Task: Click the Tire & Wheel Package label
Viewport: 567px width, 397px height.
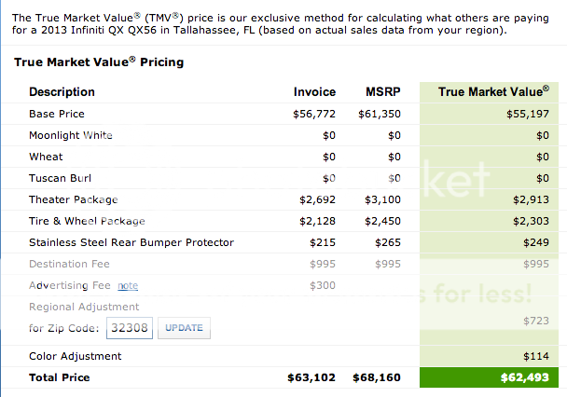Action: click(x=87, y=221)
